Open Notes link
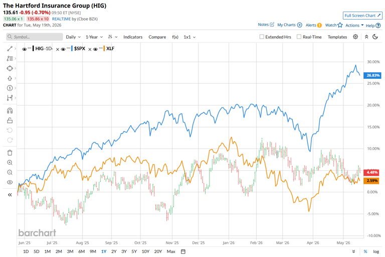 [266, 25]
